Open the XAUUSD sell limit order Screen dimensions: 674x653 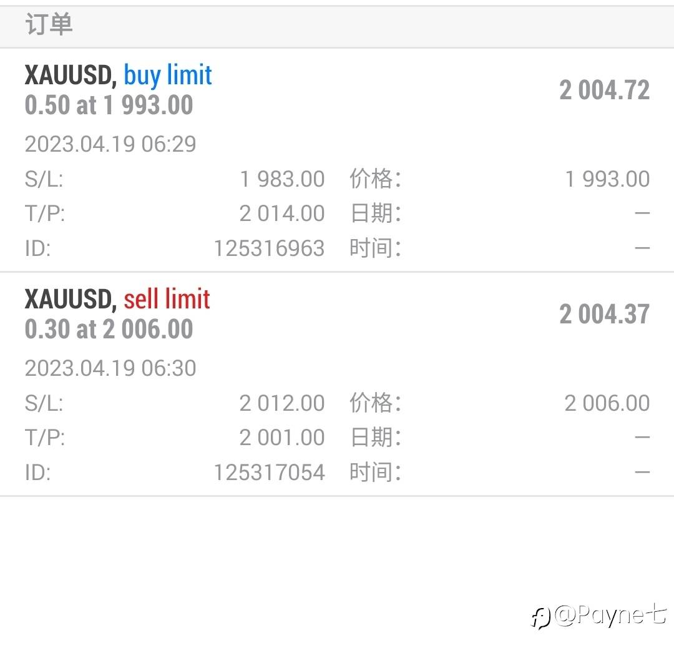click(x=337, y=384)
